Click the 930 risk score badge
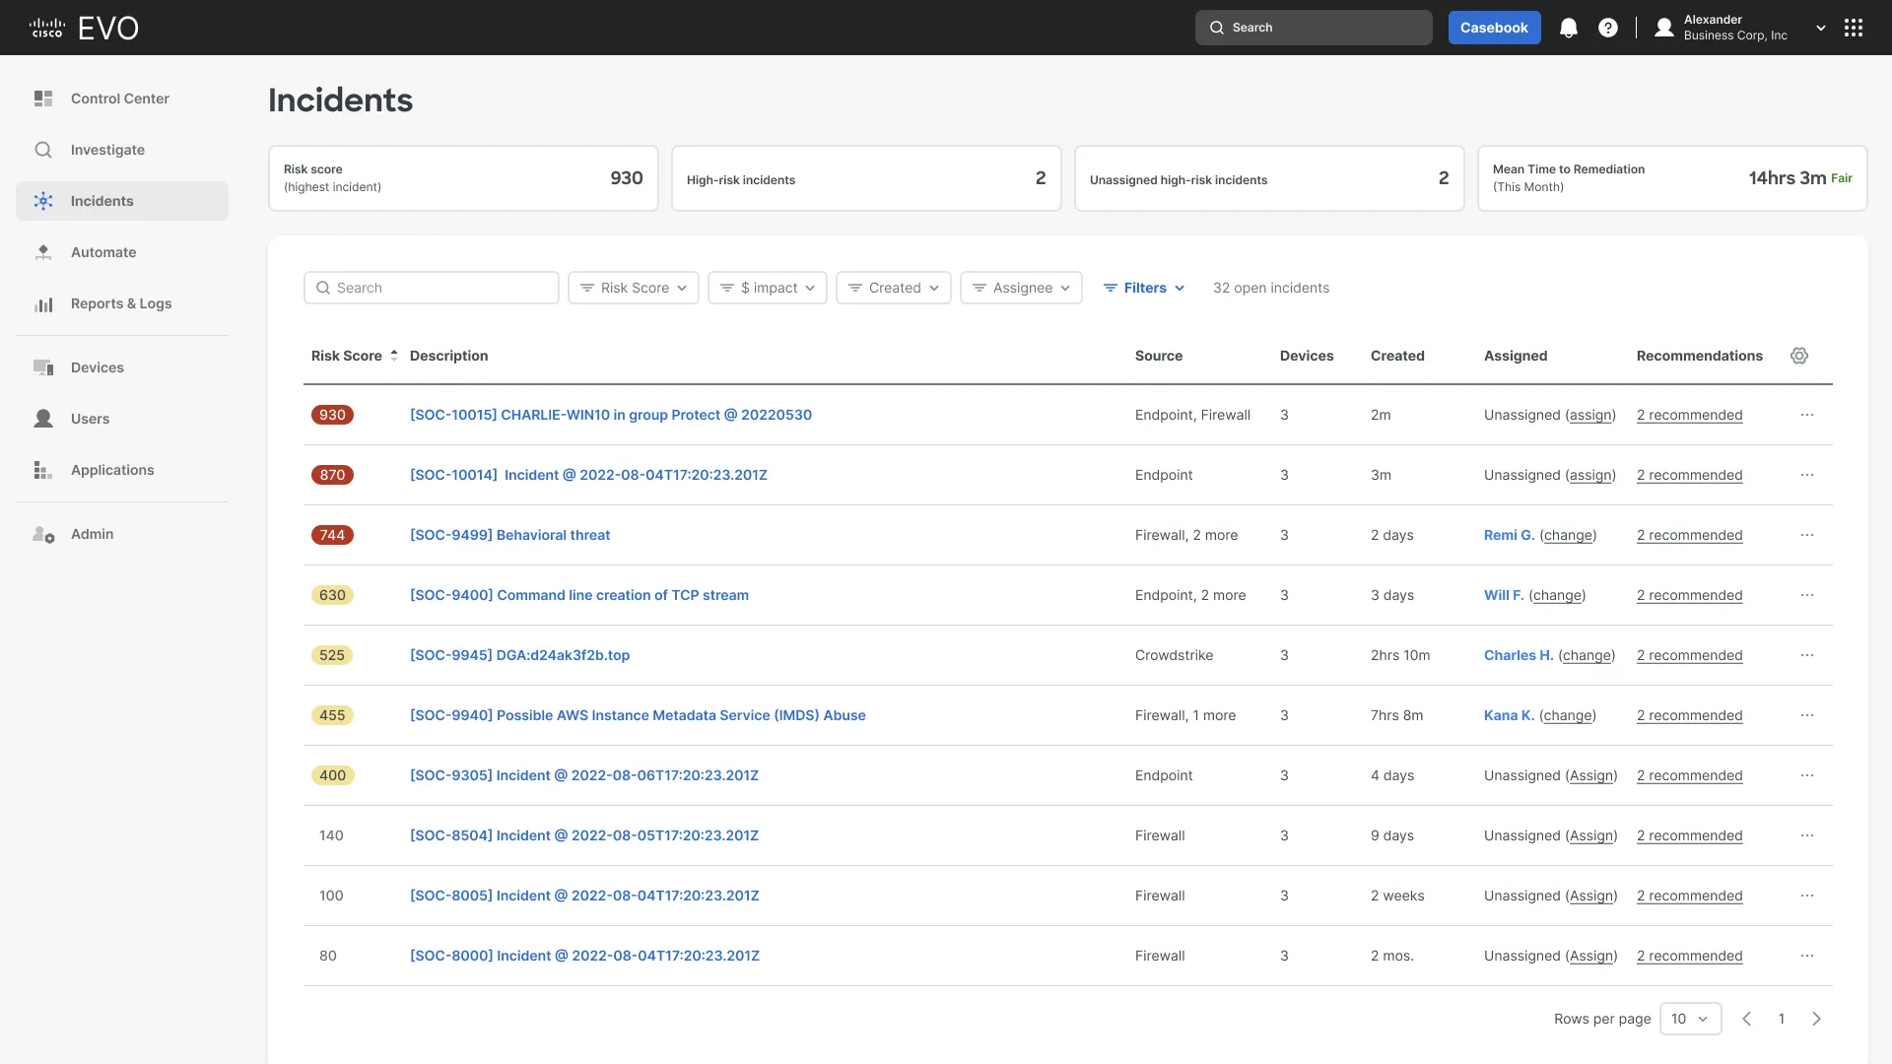This screenshot has width=1892, height=1064. point(332,415)
